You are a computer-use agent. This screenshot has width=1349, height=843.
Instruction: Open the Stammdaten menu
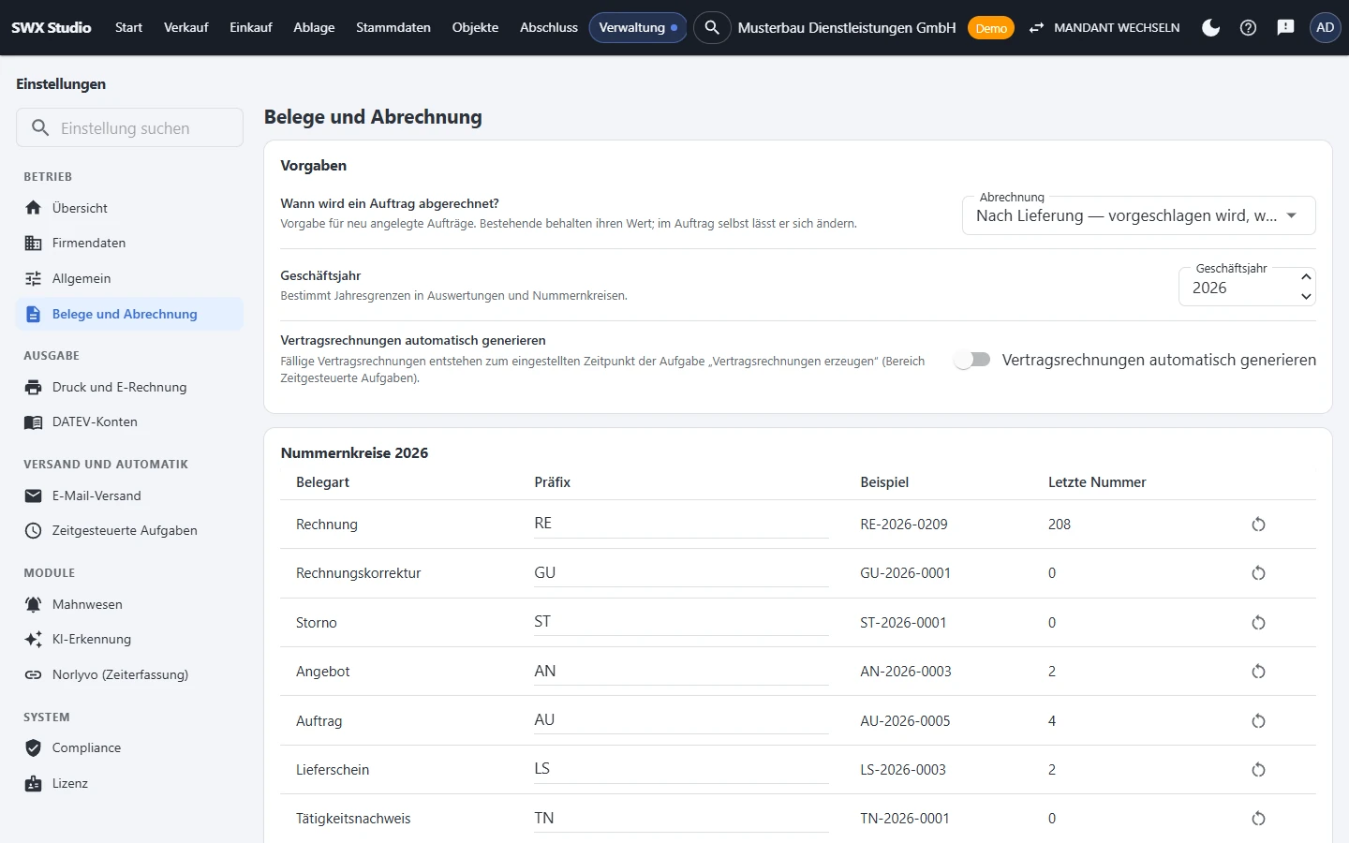[x=393, y=28]
